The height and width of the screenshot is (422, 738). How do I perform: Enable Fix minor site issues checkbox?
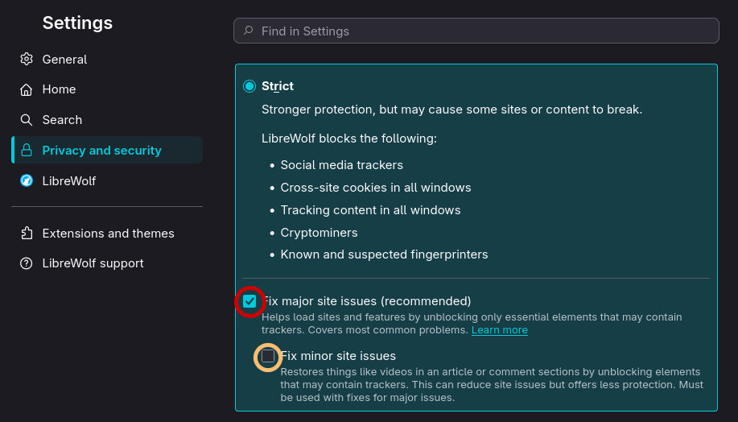pos(268,356)
